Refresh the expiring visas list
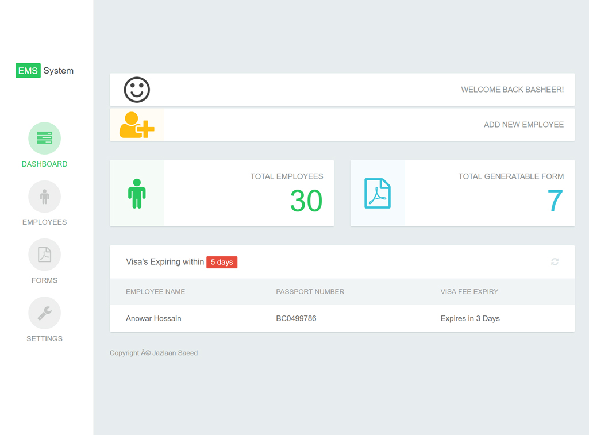 [x=555, y=262]
